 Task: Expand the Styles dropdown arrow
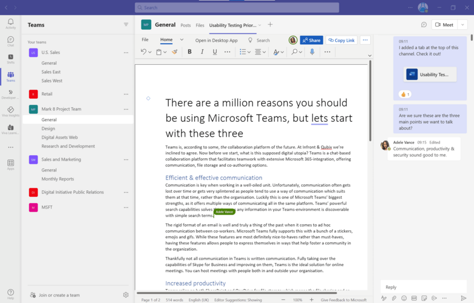(282, 52)
